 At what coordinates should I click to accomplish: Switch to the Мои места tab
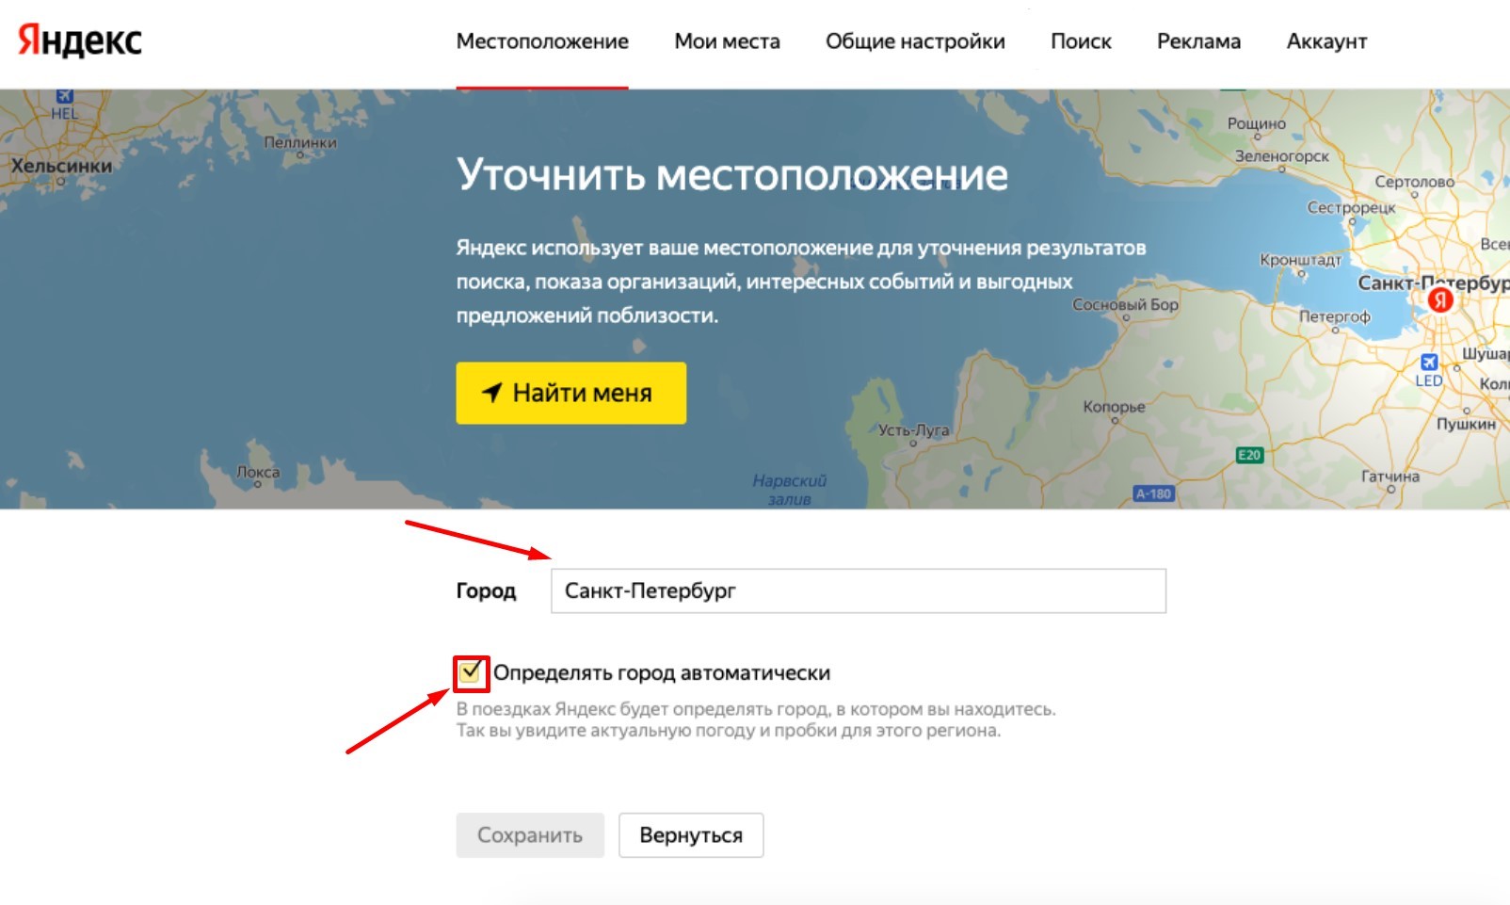click(x=727, y=41)
